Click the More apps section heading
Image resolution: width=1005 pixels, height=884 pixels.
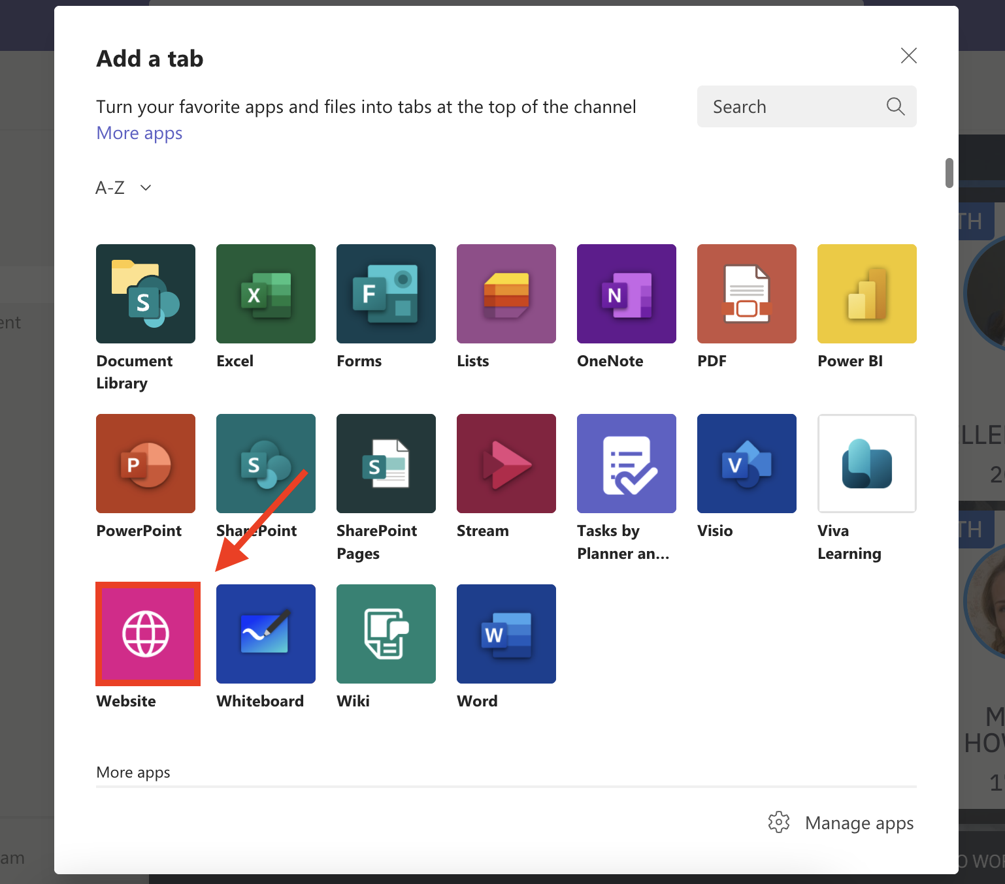133,772
